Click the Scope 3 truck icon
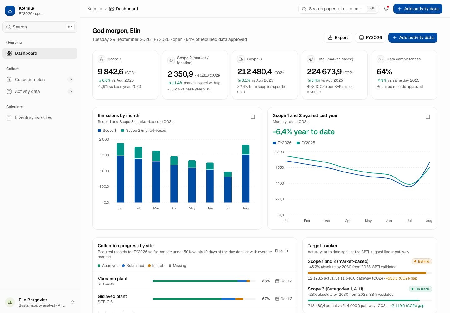The image size is (450, 313). 241,59
